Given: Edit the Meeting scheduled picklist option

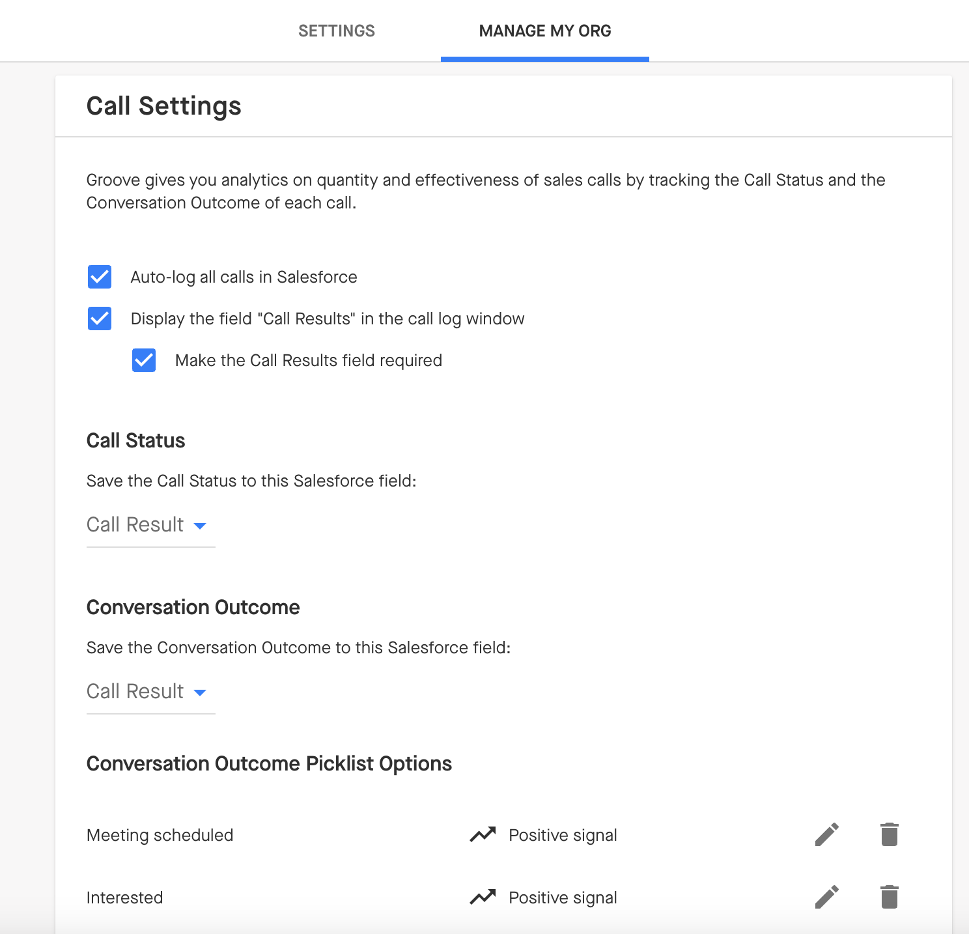Looking at the screenshot, I should coord(826,834).
